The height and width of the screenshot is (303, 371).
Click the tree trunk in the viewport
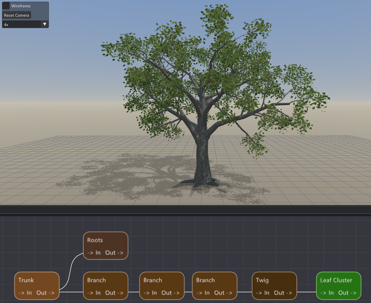click(x=203, y=156)
